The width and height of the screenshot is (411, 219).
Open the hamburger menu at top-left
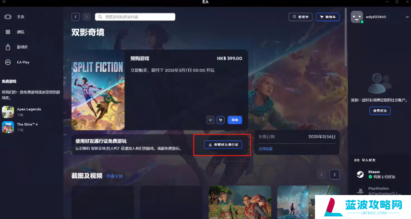pos(4,2)
